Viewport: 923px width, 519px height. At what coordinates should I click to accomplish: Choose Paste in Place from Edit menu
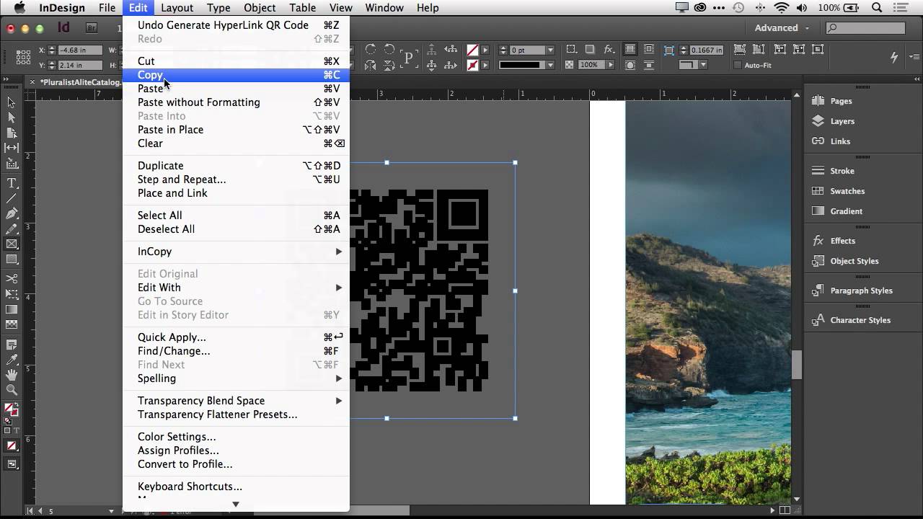point(170,130)
